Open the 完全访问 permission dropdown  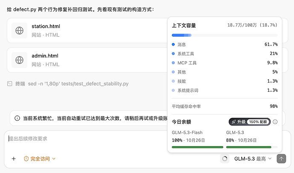click(40, 159)
